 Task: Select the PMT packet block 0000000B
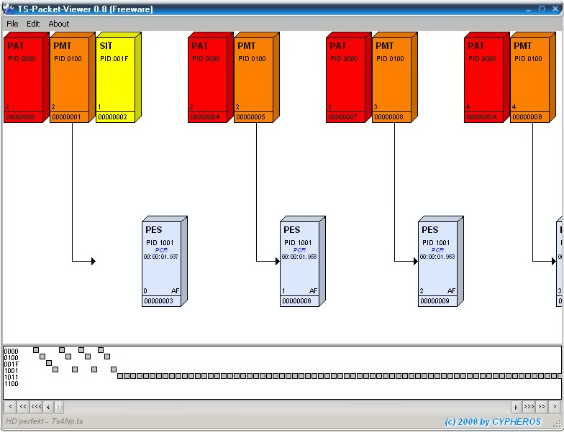532,78
